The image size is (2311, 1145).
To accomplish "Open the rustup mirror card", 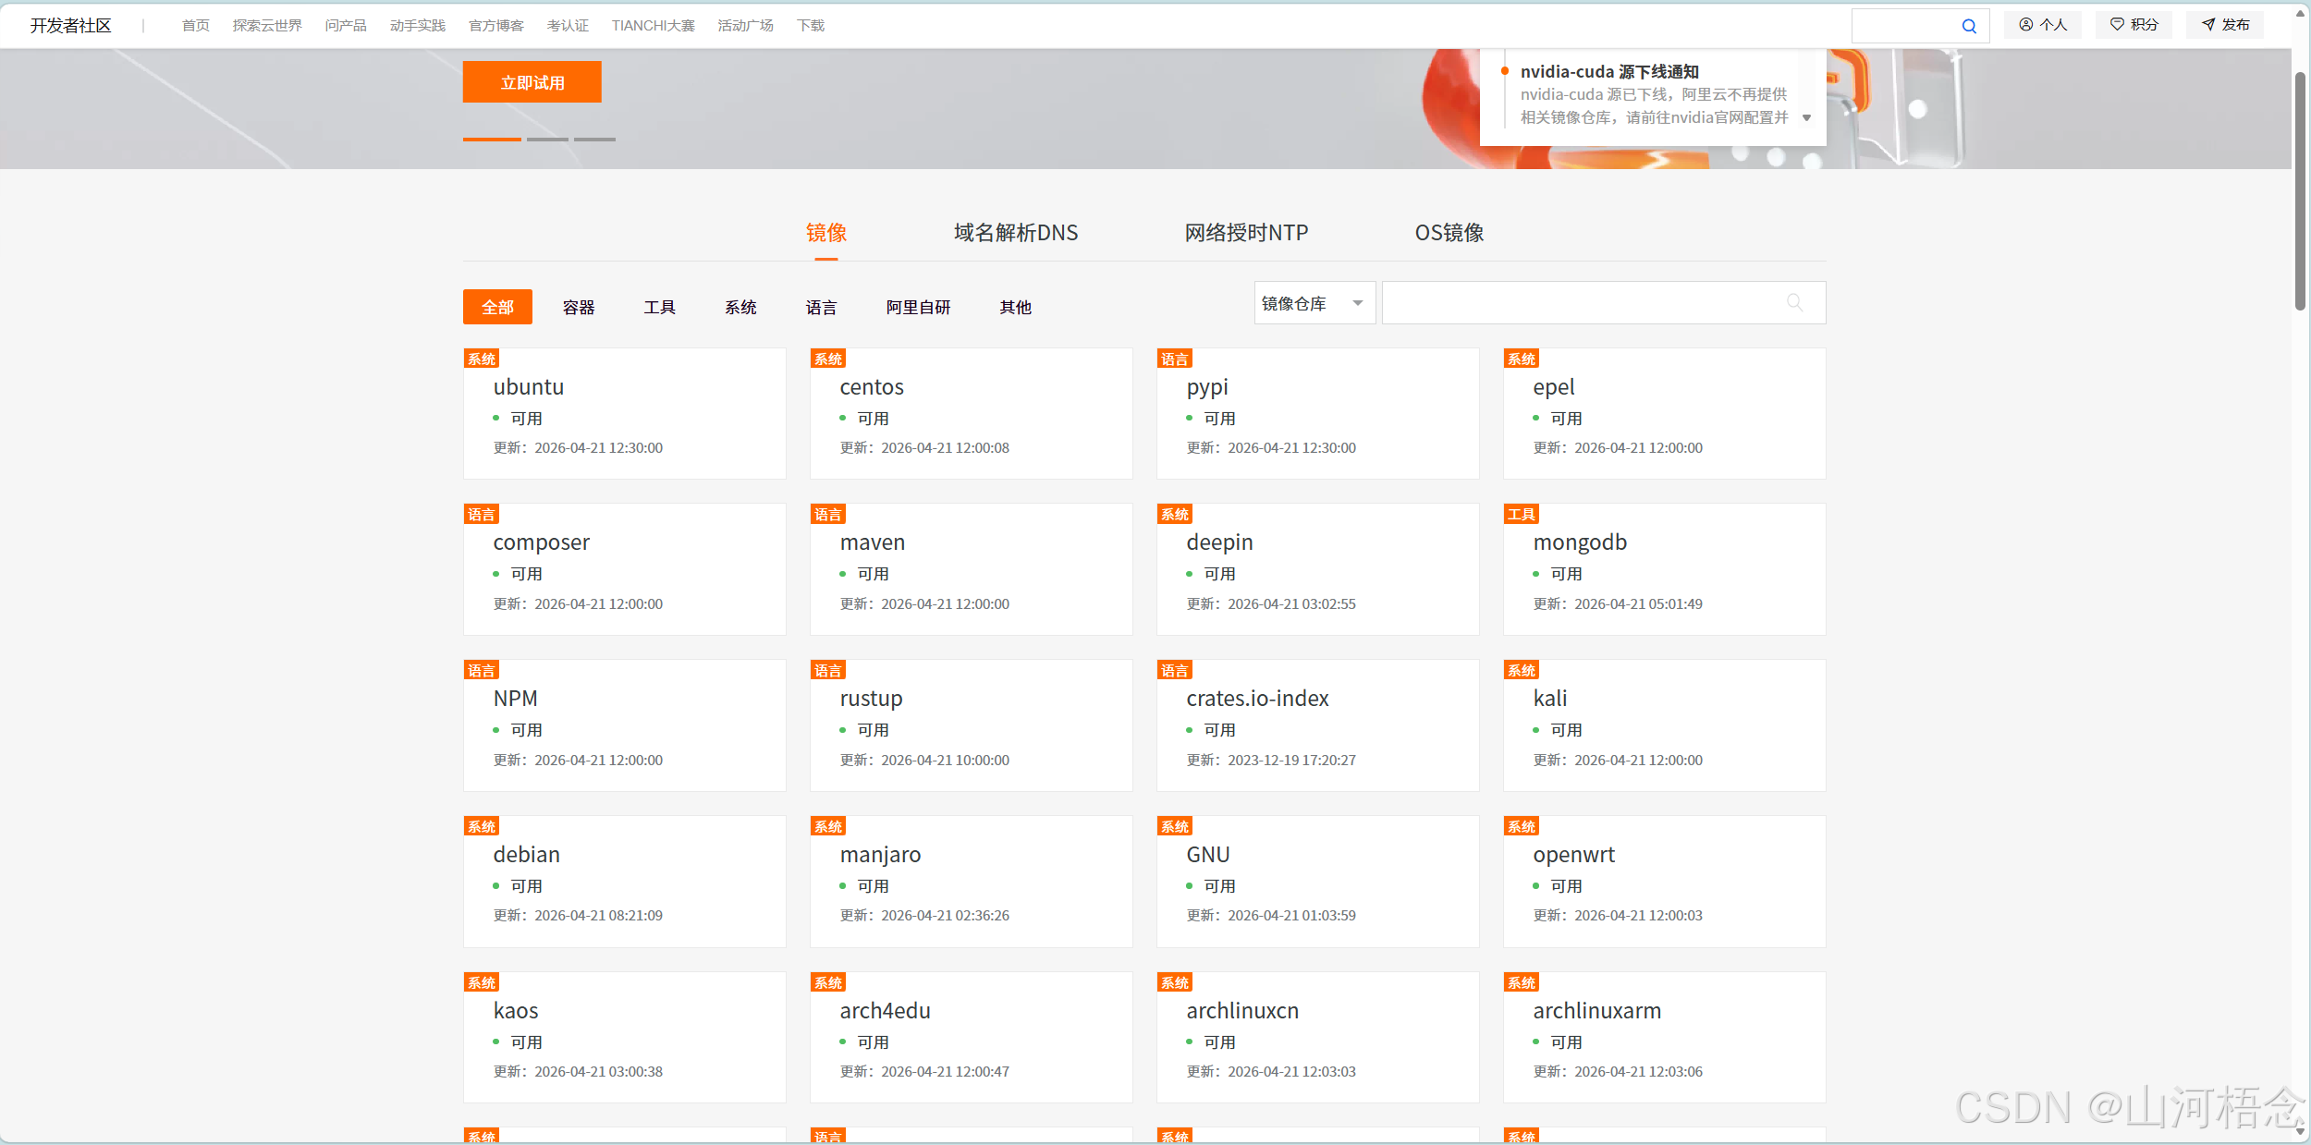I will tap(972, 725).
